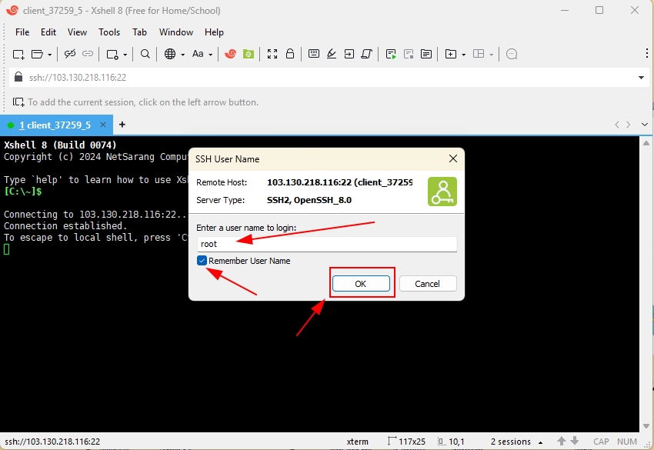Click the Aa font settings icon
This screenshot has height=450, width=654.
pyautogui.click(x=198, y=54)
